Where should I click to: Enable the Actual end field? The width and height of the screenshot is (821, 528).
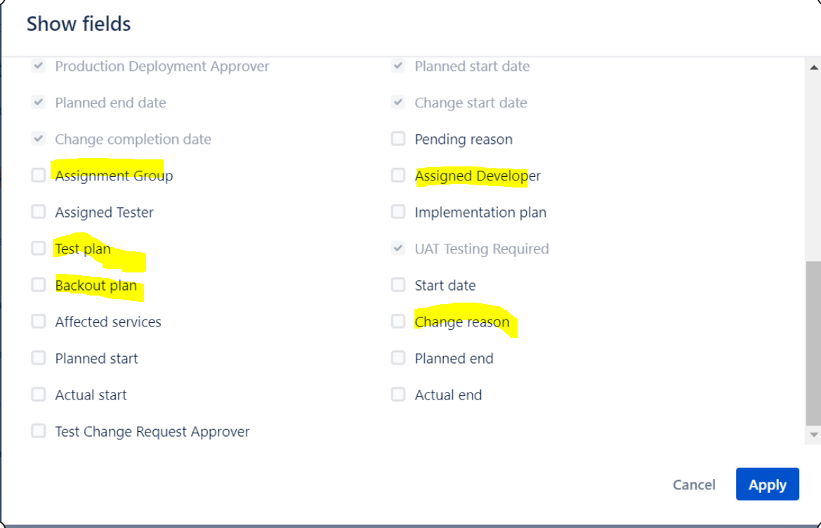[x=398, y=394]
